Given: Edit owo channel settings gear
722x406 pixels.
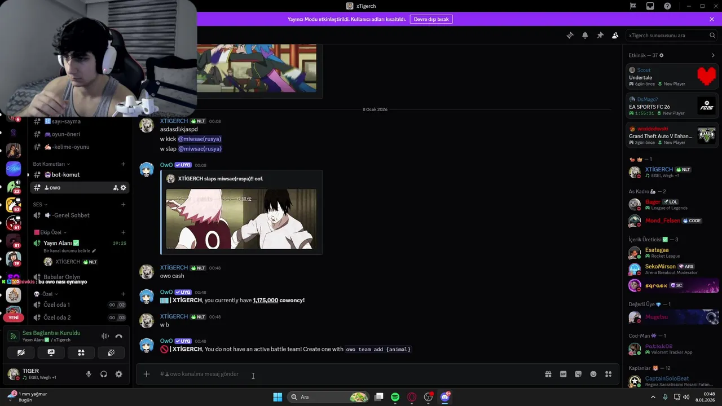Looking at the screenshot, I should coord(124,188).
